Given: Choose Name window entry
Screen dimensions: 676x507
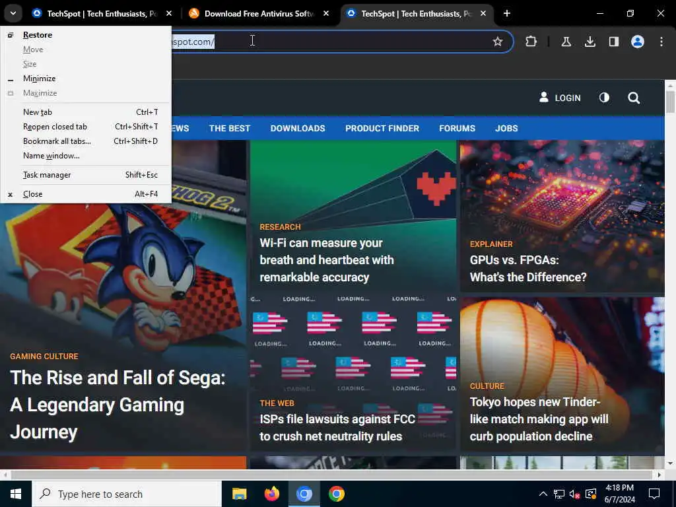Looking at the screenshot, I should 86,156.
